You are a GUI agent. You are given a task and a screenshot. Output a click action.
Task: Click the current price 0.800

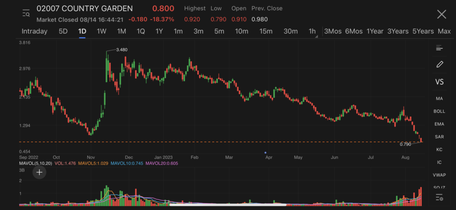(x=163, y=9)
